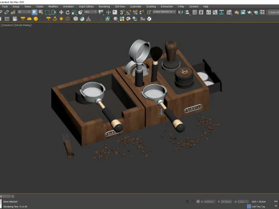Choose the Rectangular Selection Region icon
This screenshot has height=209, width=279.
click(x=47, y=12)
